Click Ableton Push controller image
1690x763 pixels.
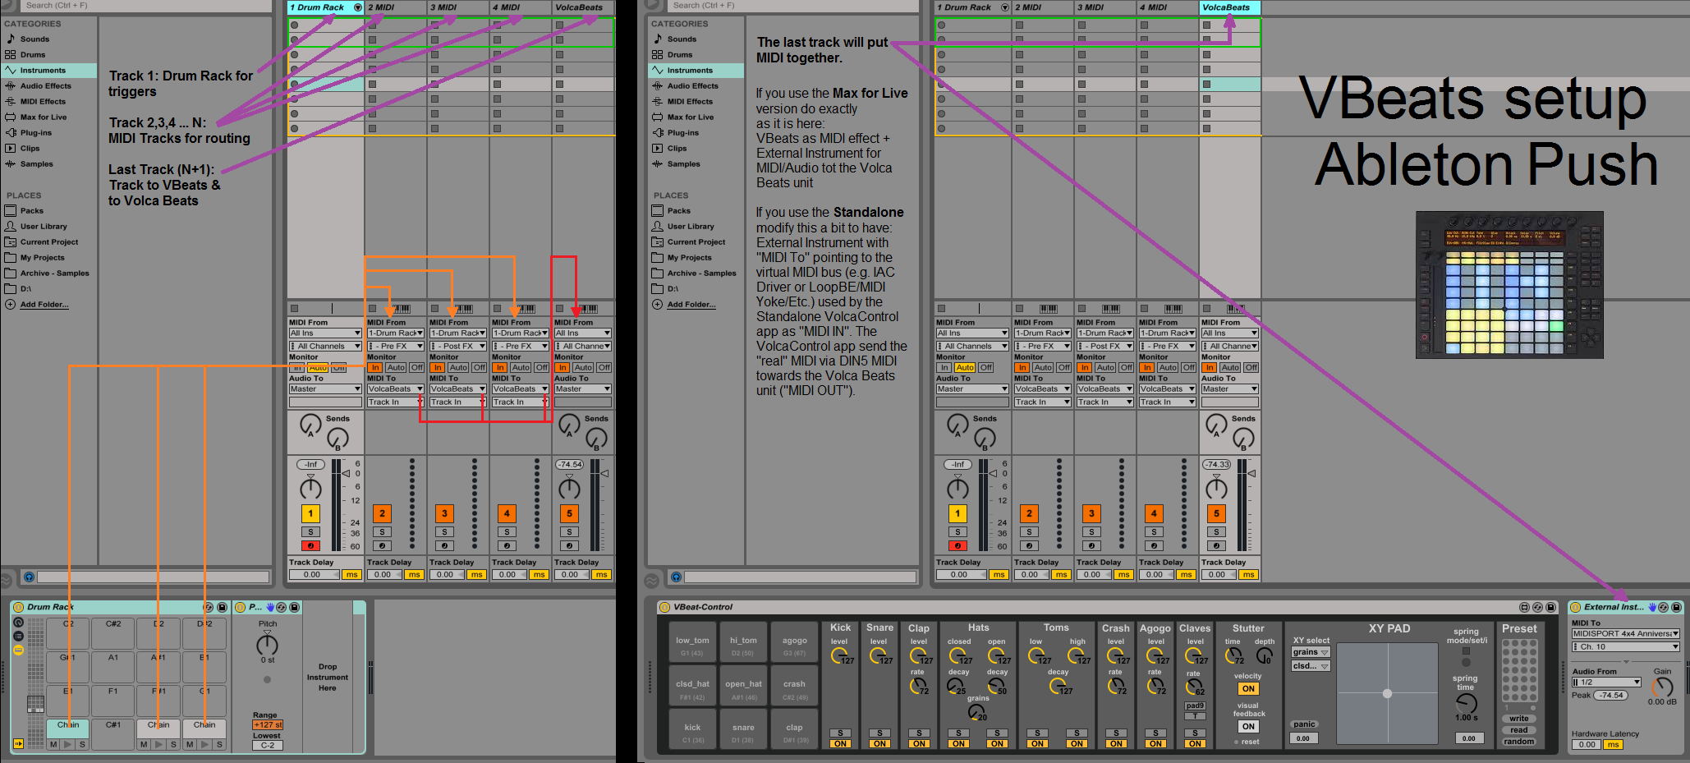point(1509,285)
